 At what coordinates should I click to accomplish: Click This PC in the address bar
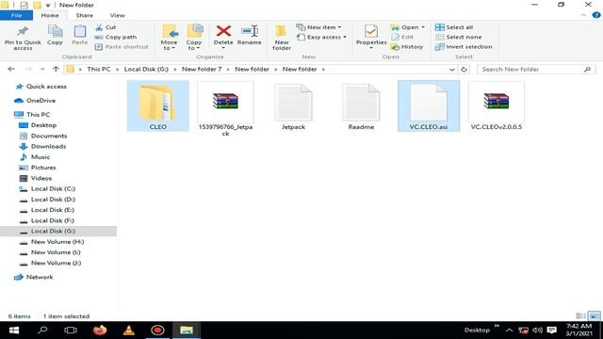click(x=98, y=69)
